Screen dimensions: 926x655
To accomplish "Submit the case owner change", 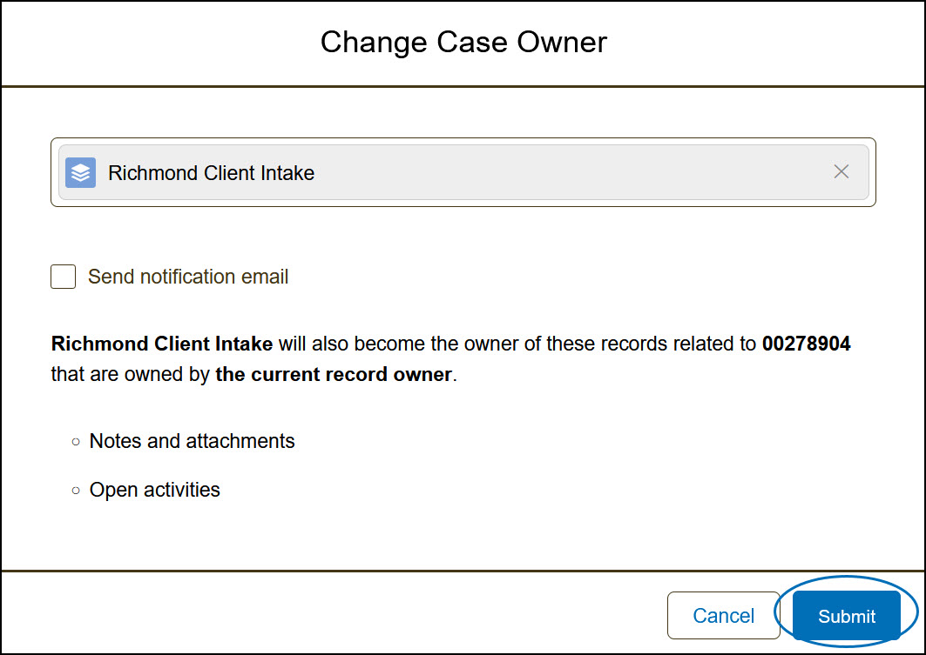I will point(846,616).
